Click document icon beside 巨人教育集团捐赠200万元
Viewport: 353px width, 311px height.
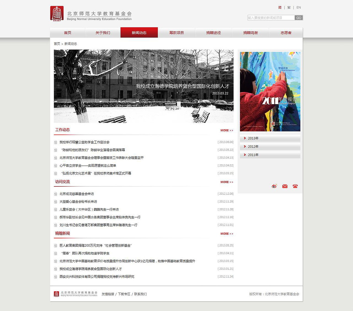[55, 246]
